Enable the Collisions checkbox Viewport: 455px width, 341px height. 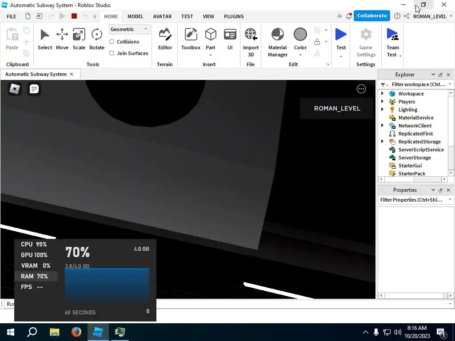tap(112, 42)
